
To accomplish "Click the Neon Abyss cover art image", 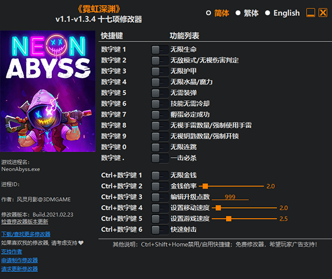I will click(x=48, y=91).
